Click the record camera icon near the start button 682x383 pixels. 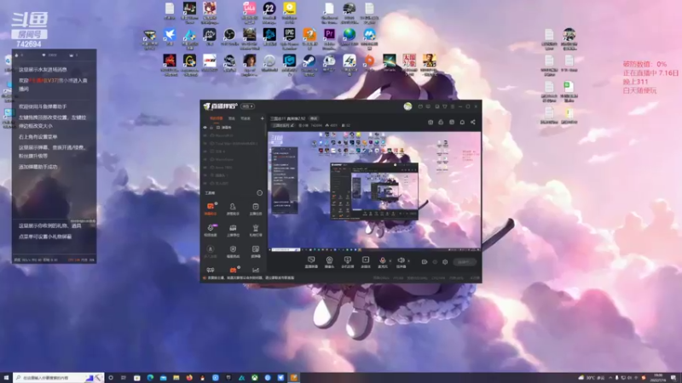[424, 262]
